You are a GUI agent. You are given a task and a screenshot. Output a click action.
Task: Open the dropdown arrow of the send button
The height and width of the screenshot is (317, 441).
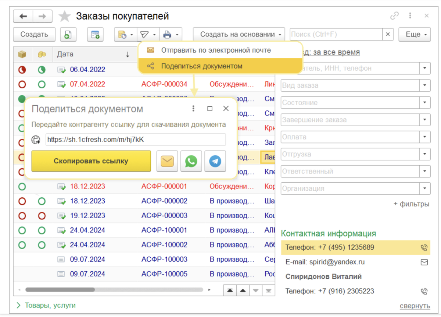(x=155, y=35)
